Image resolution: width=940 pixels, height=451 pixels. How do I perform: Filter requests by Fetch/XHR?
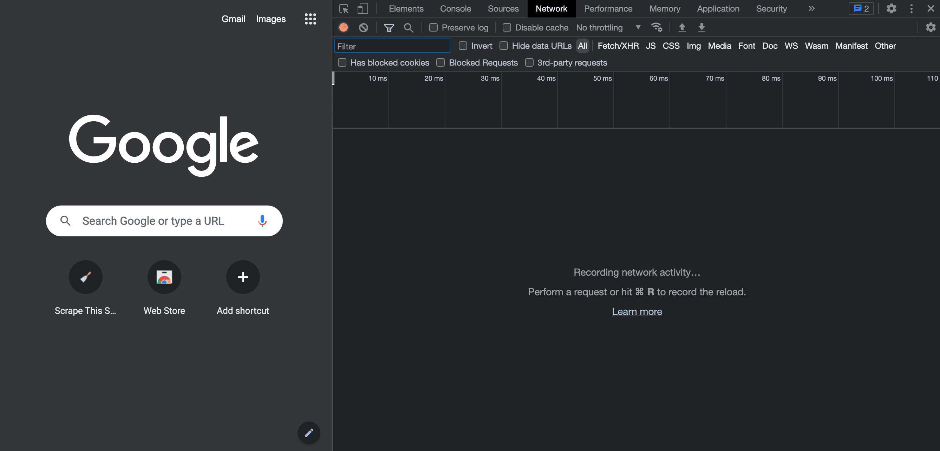(618, 46)
